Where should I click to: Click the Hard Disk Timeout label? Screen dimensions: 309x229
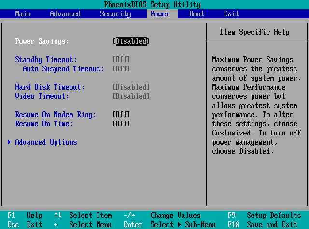[x=50, y=87]
